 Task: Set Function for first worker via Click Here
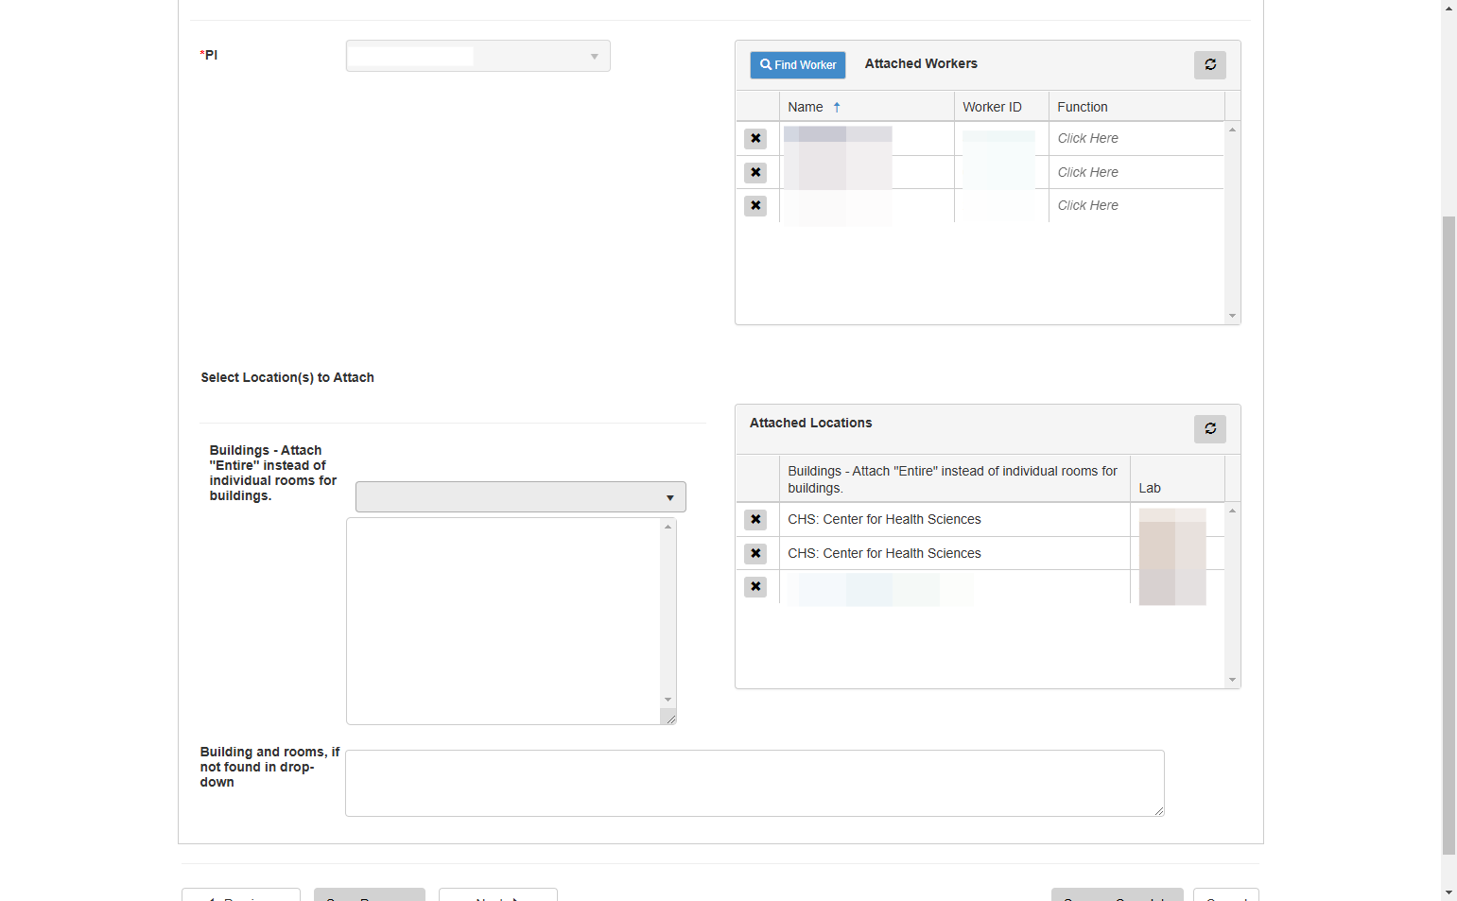pos(1087,138)
